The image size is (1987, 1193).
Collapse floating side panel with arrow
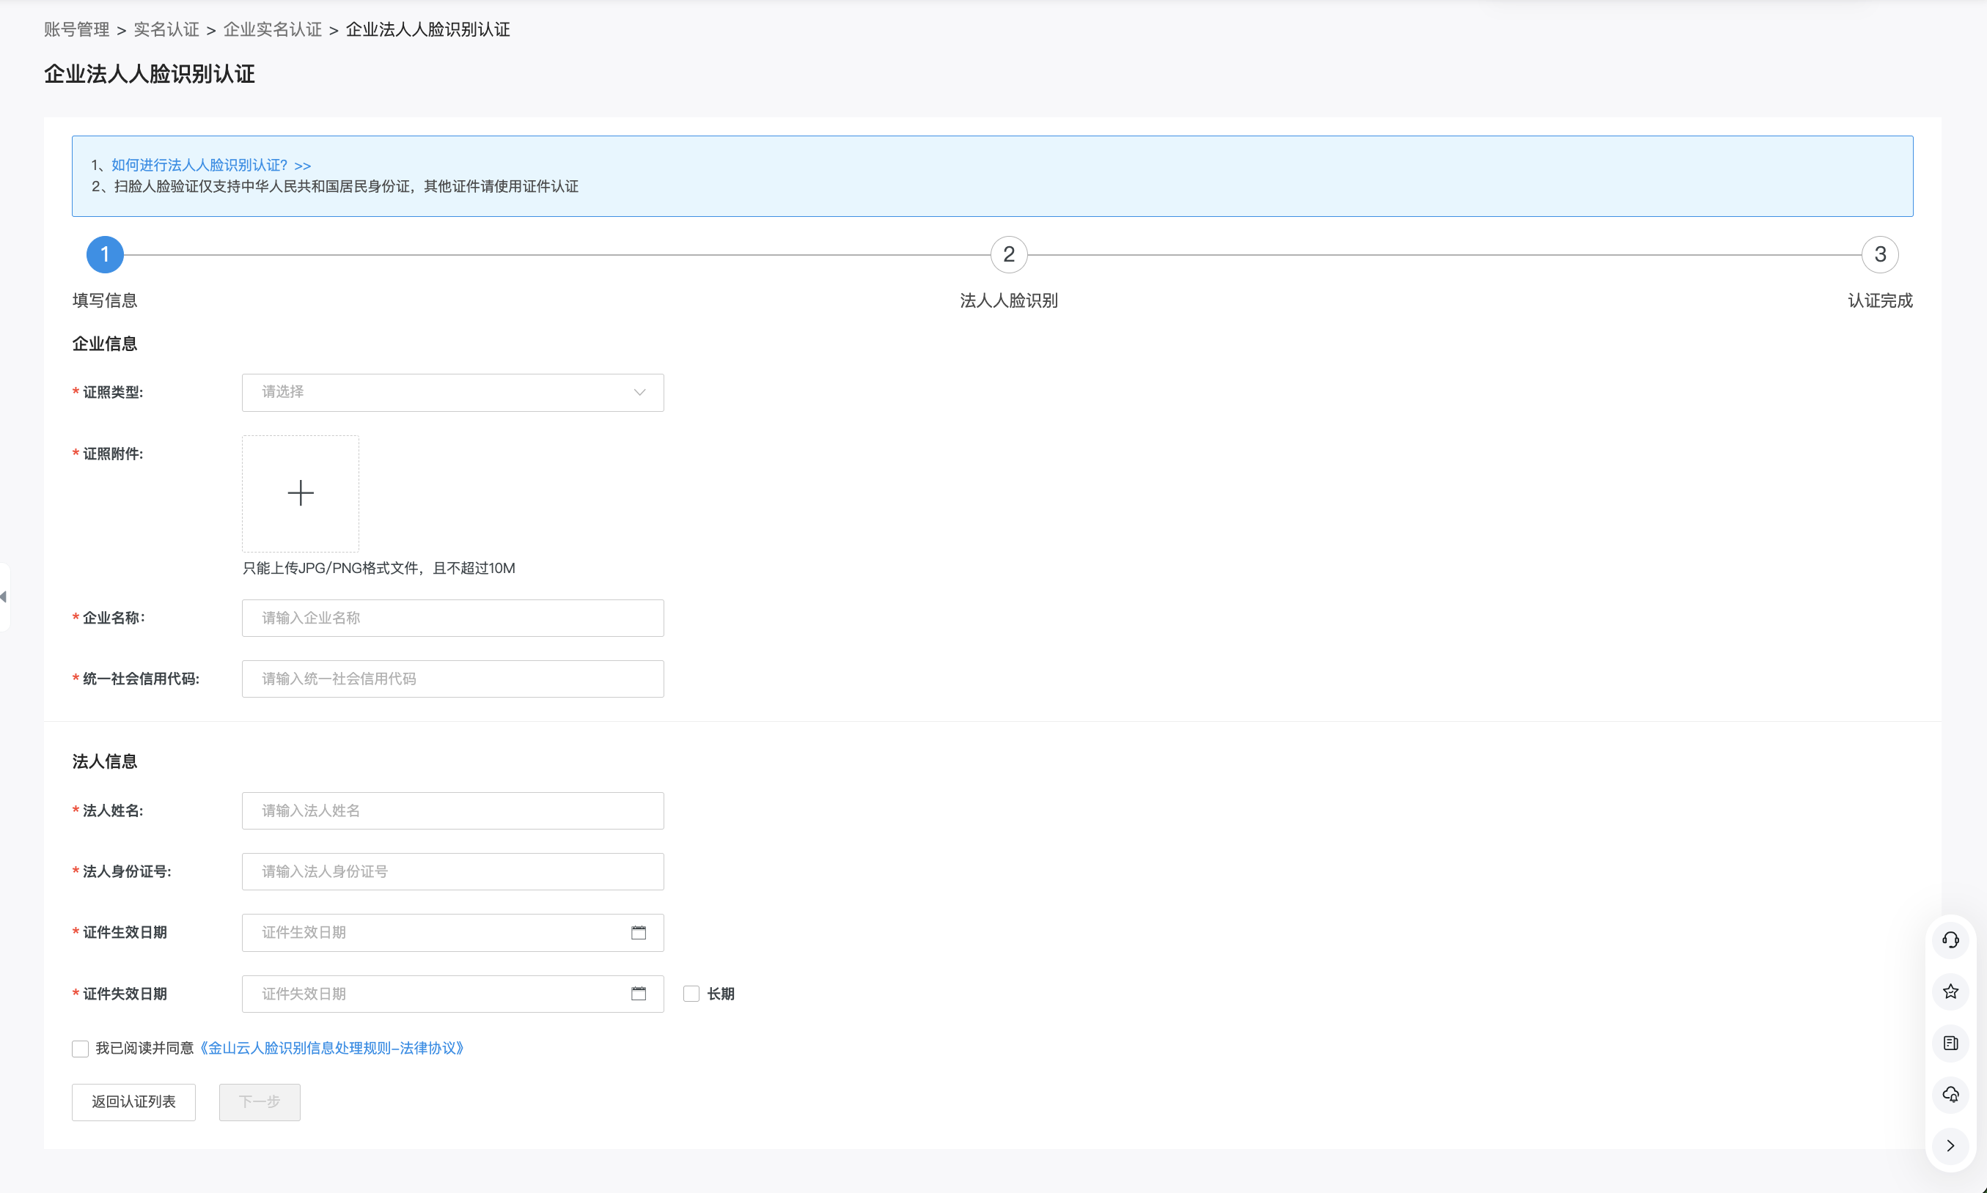1950,1145
